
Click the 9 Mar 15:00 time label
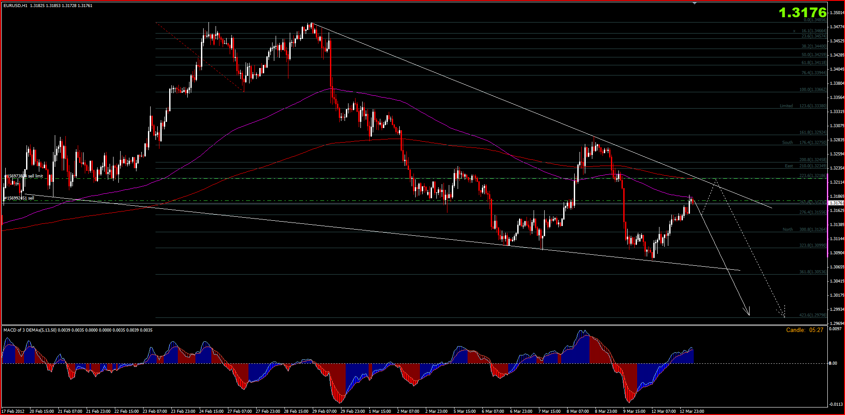tap(634, 411)
